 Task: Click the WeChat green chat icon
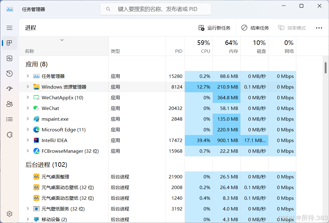tap(36, 108)
